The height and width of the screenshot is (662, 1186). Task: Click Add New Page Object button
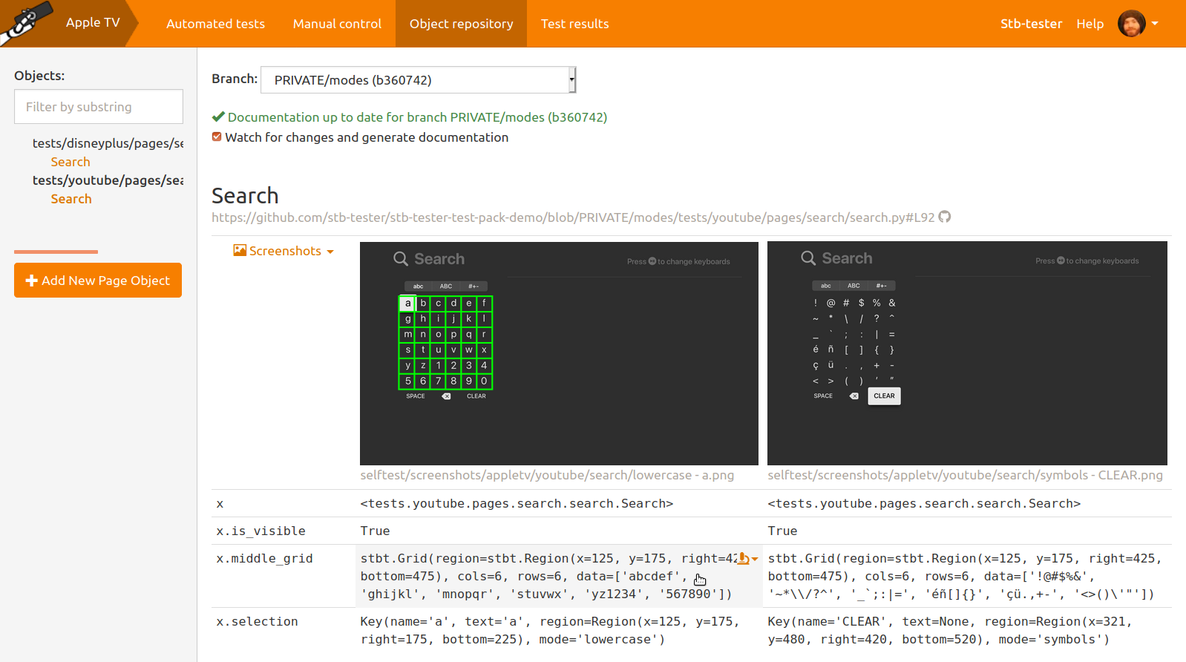(98, 280)
